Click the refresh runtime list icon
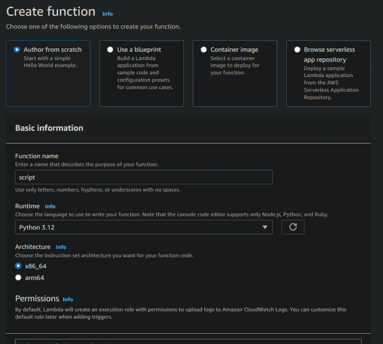Screen dimensions: 383x344 [293, 227]
